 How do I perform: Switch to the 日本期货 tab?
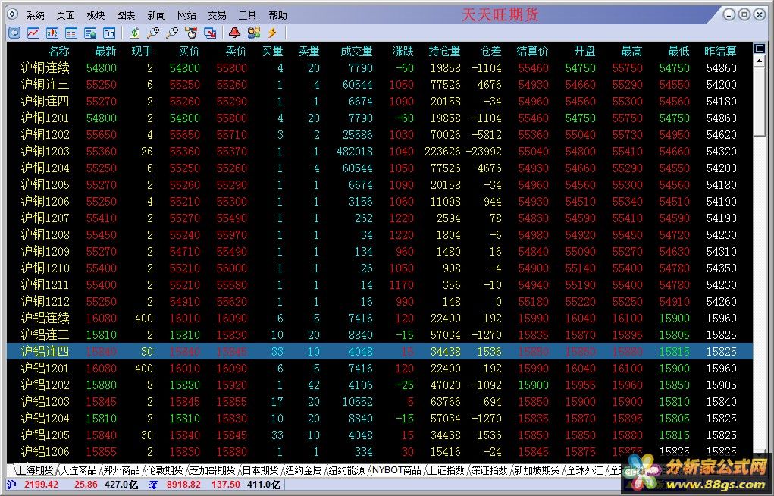click(260, 470)
